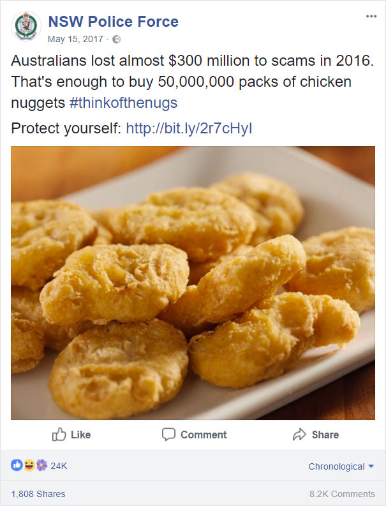View the 1,808 Shares list
This screenshot has width=386, height=506.
(x=38, y=494)
